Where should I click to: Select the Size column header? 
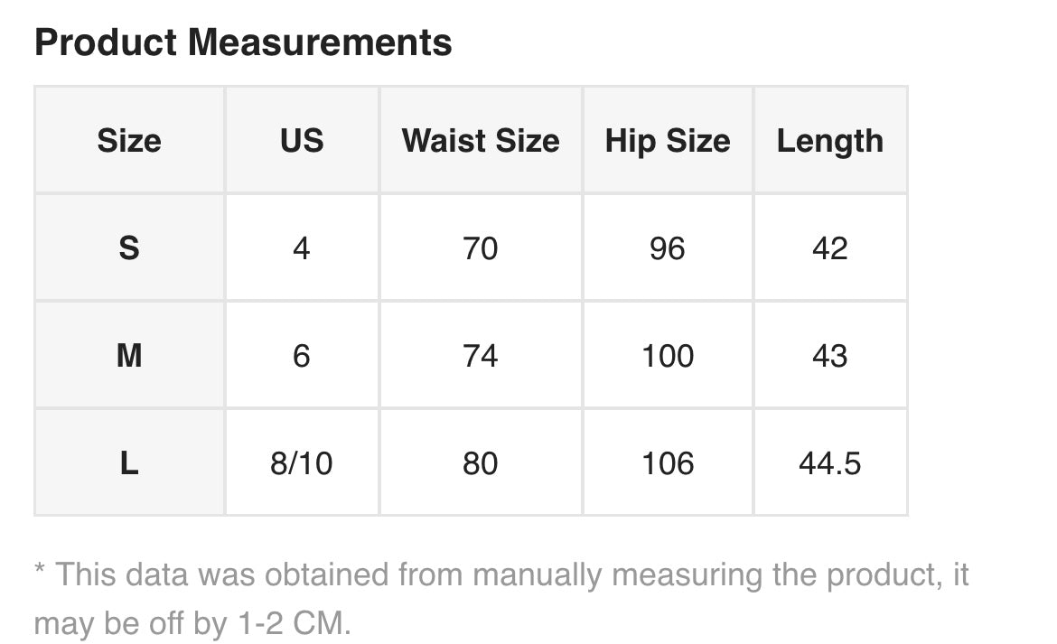click(129, 141)
